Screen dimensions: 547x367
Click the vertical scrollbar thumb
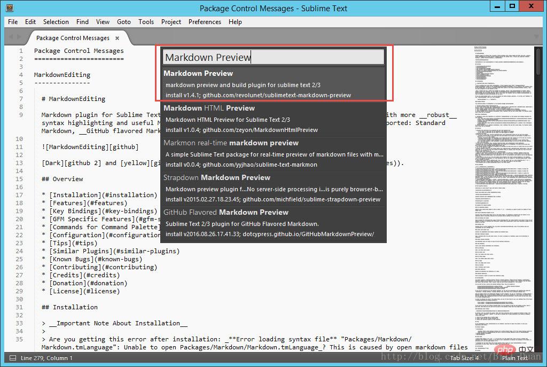(x=538, y=61)
